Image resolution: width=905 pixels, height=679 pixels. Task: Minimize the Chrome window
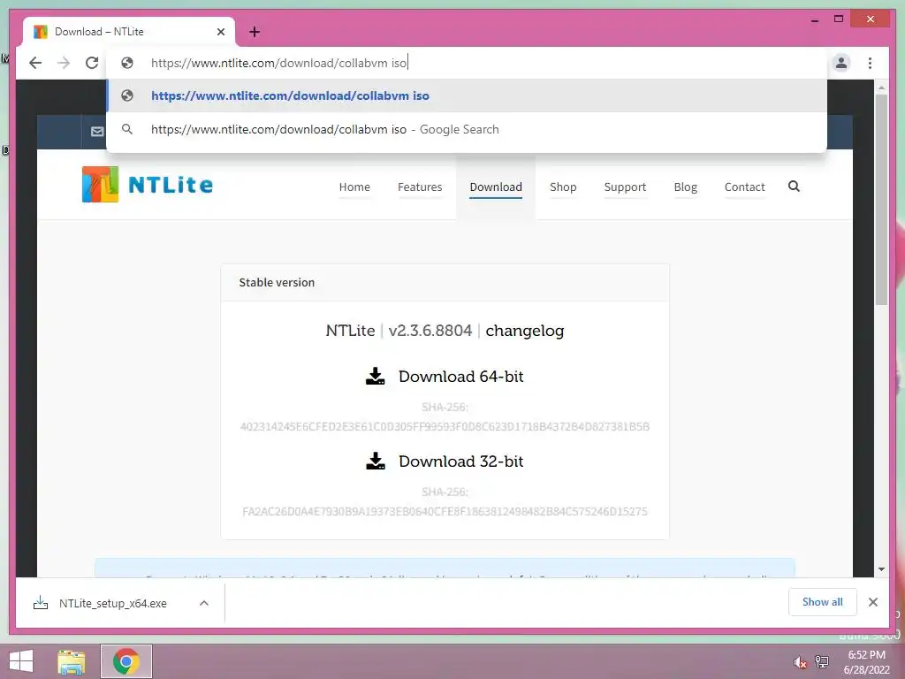point(814,19)
